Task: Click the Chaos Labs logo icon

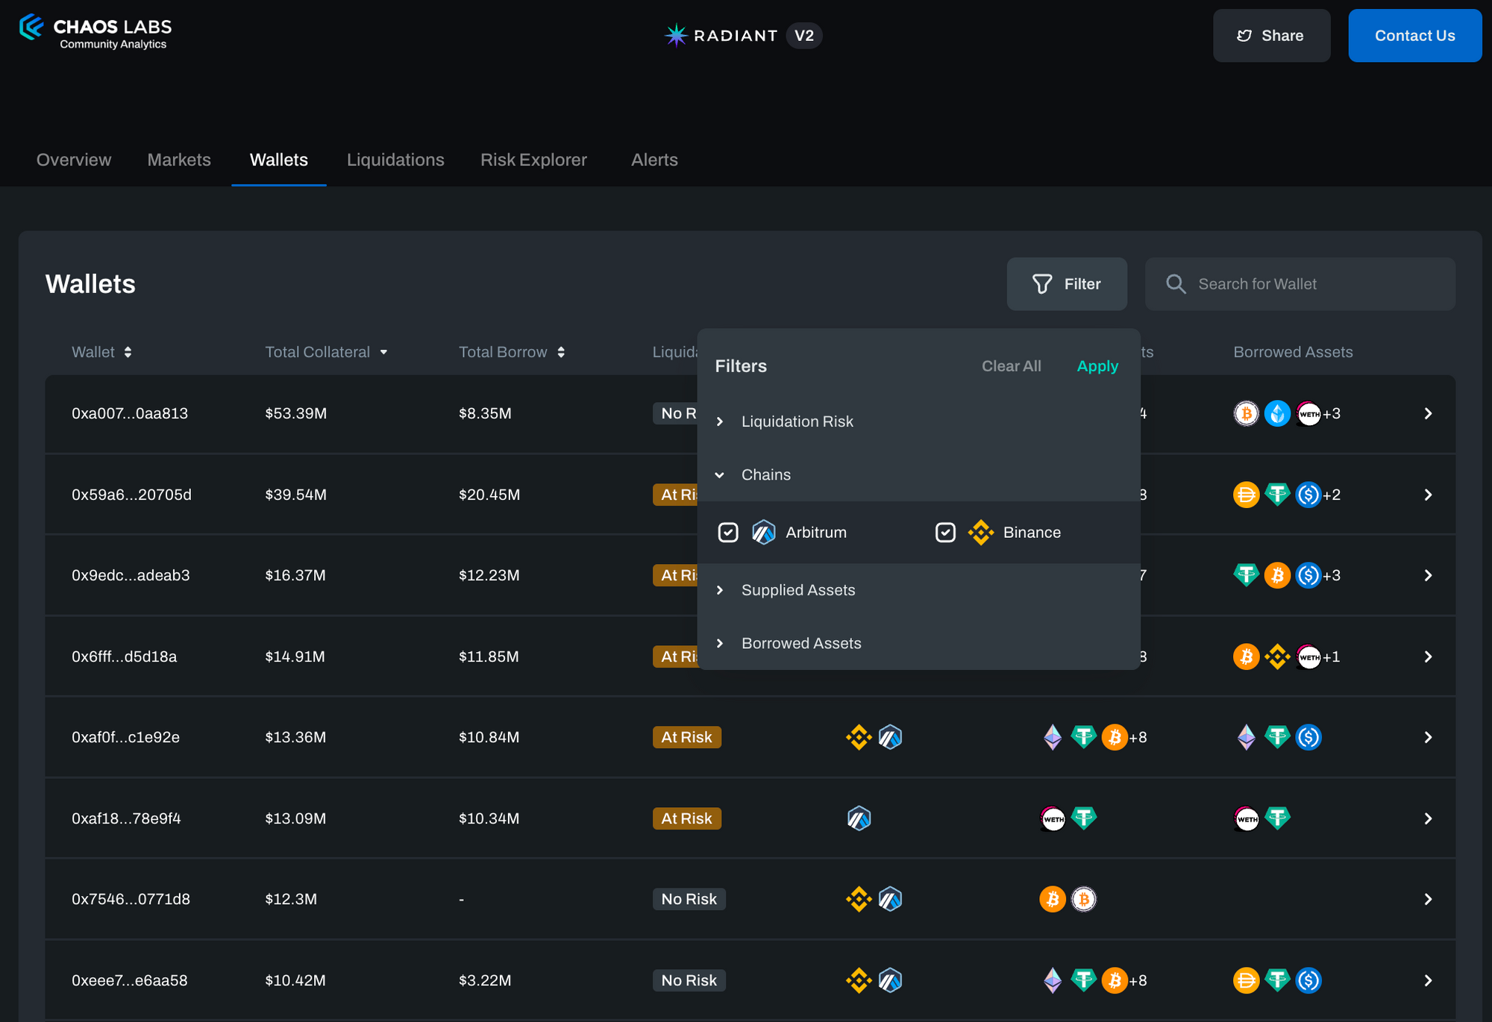Action: coord(31,28)
